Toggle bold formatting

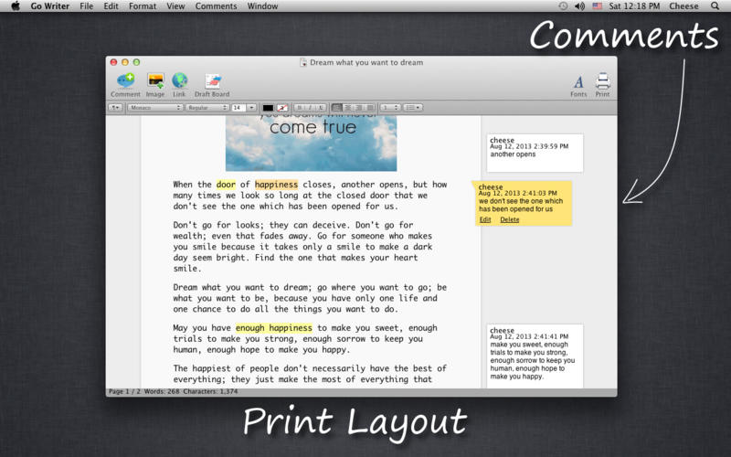(x=299, y=108)
